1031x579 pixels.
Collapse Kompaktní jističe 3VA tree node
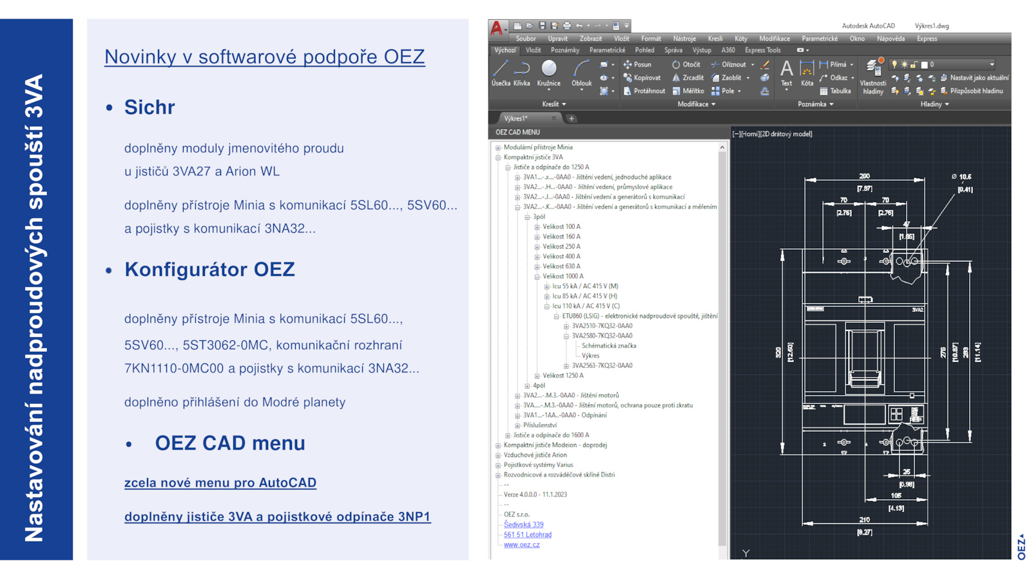[x=498, y=158]
